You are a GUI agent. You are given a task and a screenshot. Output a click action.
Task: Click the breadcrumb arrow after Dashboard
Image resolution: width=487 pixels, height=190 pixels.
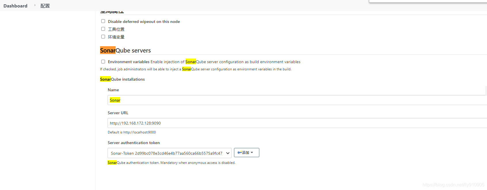pos(35,5)
